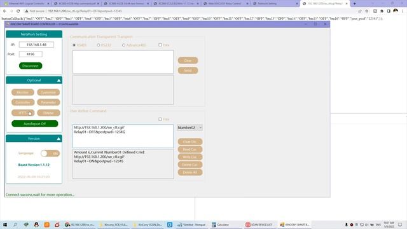Click the Connect success status text
This screenshot has height=229, width=407.
[x=39, y=195]
